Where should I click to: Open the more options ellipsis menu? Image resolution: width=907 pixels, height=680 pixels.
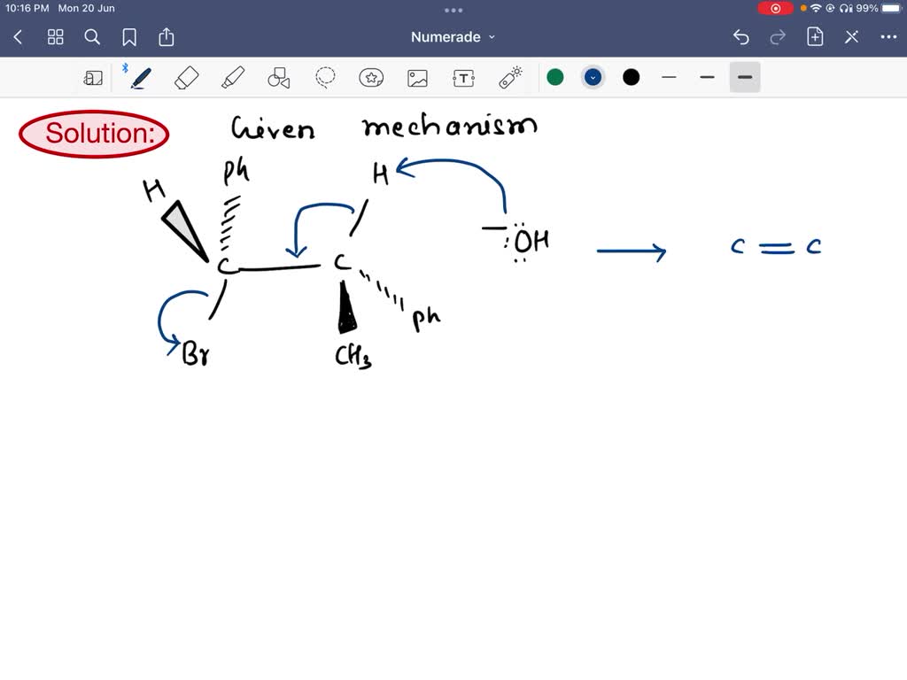[888, 36]
